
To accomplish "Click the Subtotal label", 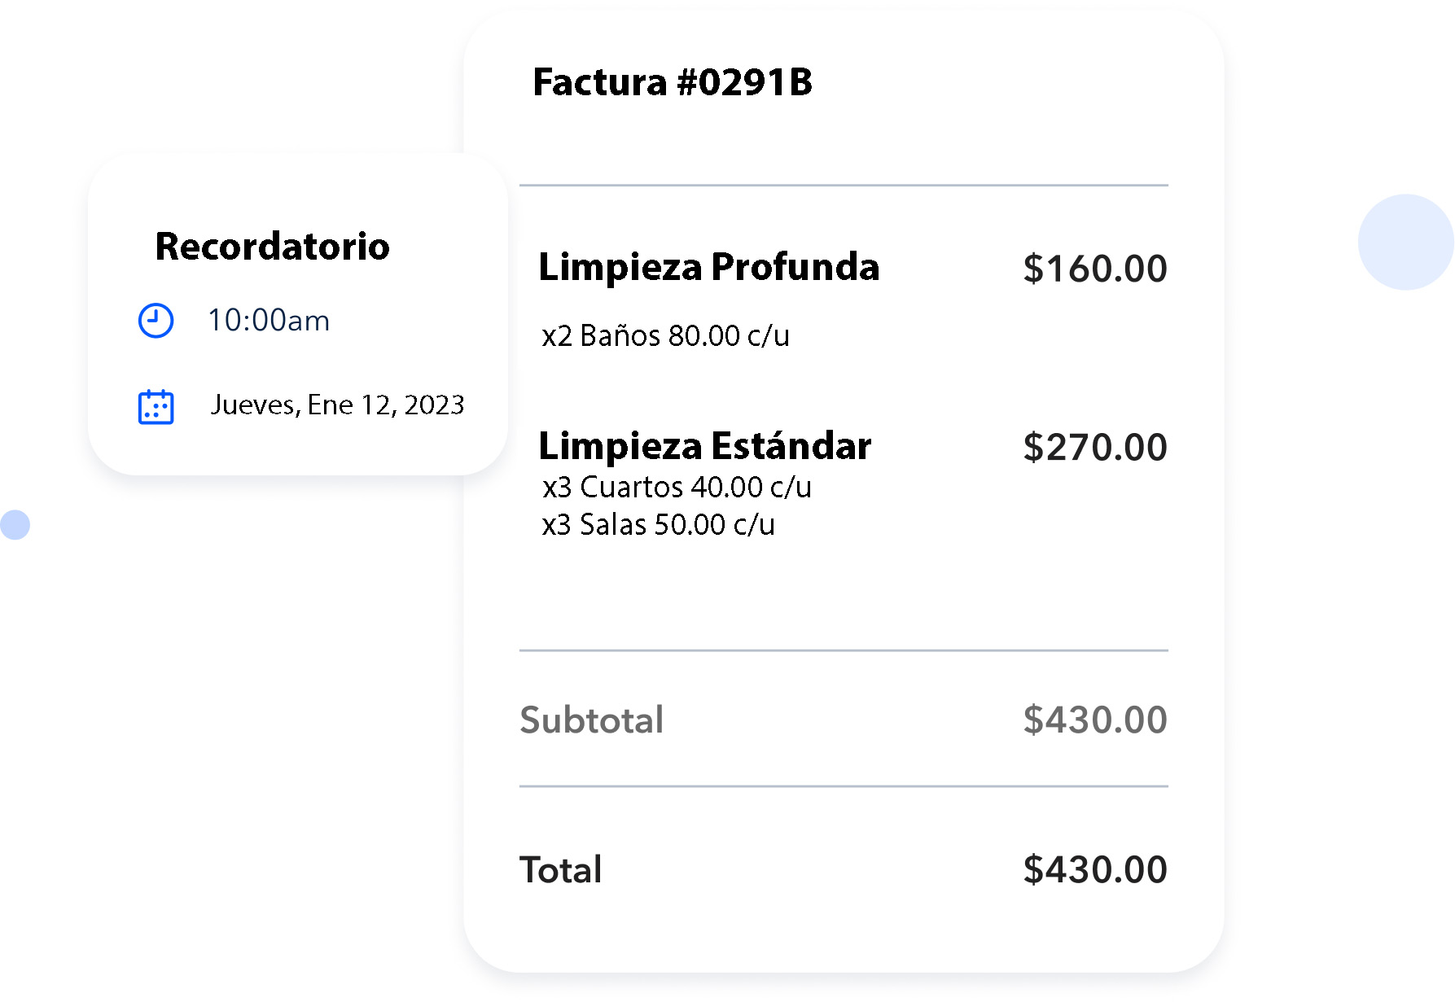I will [591, 720].
